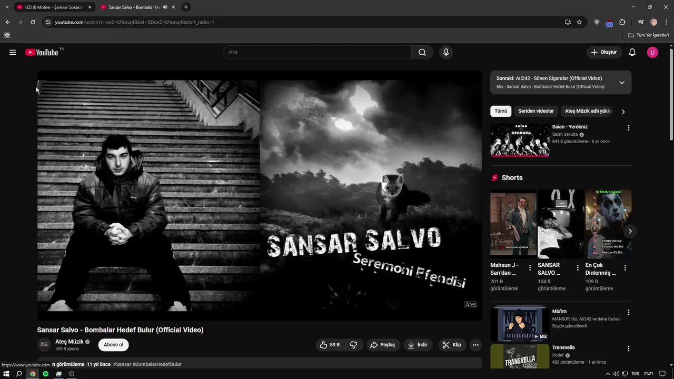
Task: View site information icon in address bar
Action: click(x=48, y=22)
